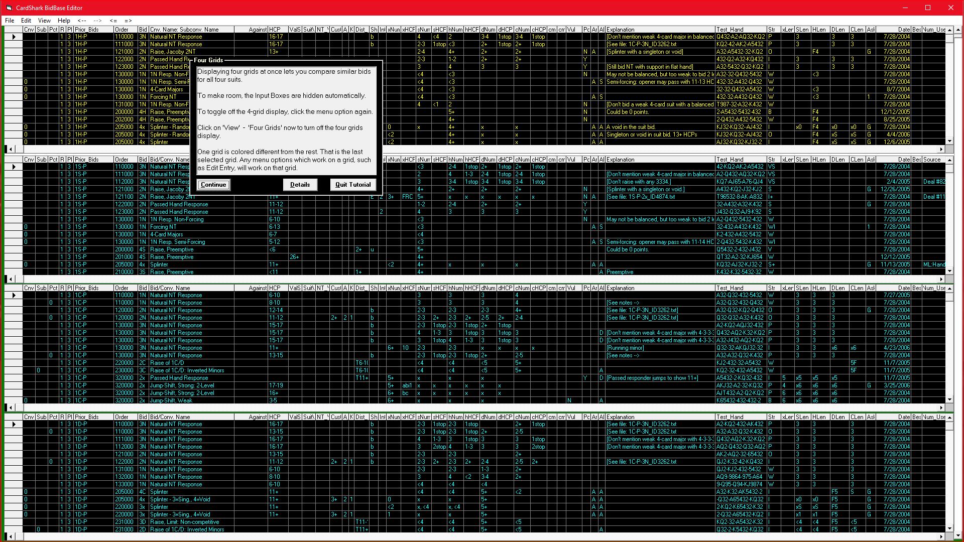This screenshot has width=964, height=542.
Task: Click the Quit Tutorial button
Action: click(352, 185)
